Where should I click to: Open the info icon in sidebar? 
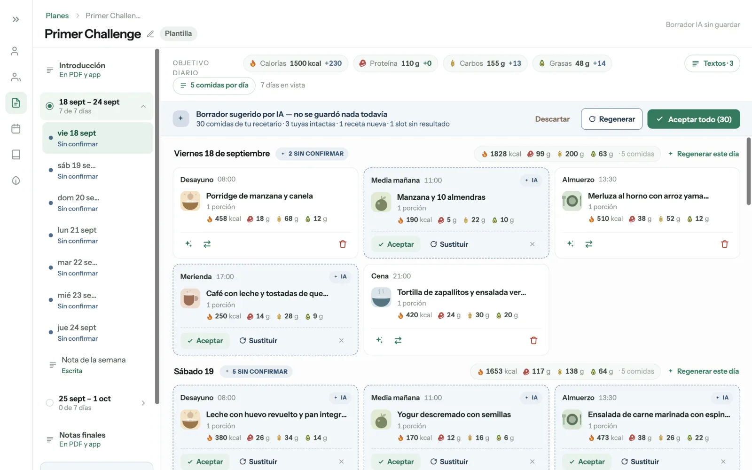(x=16, y=180)
